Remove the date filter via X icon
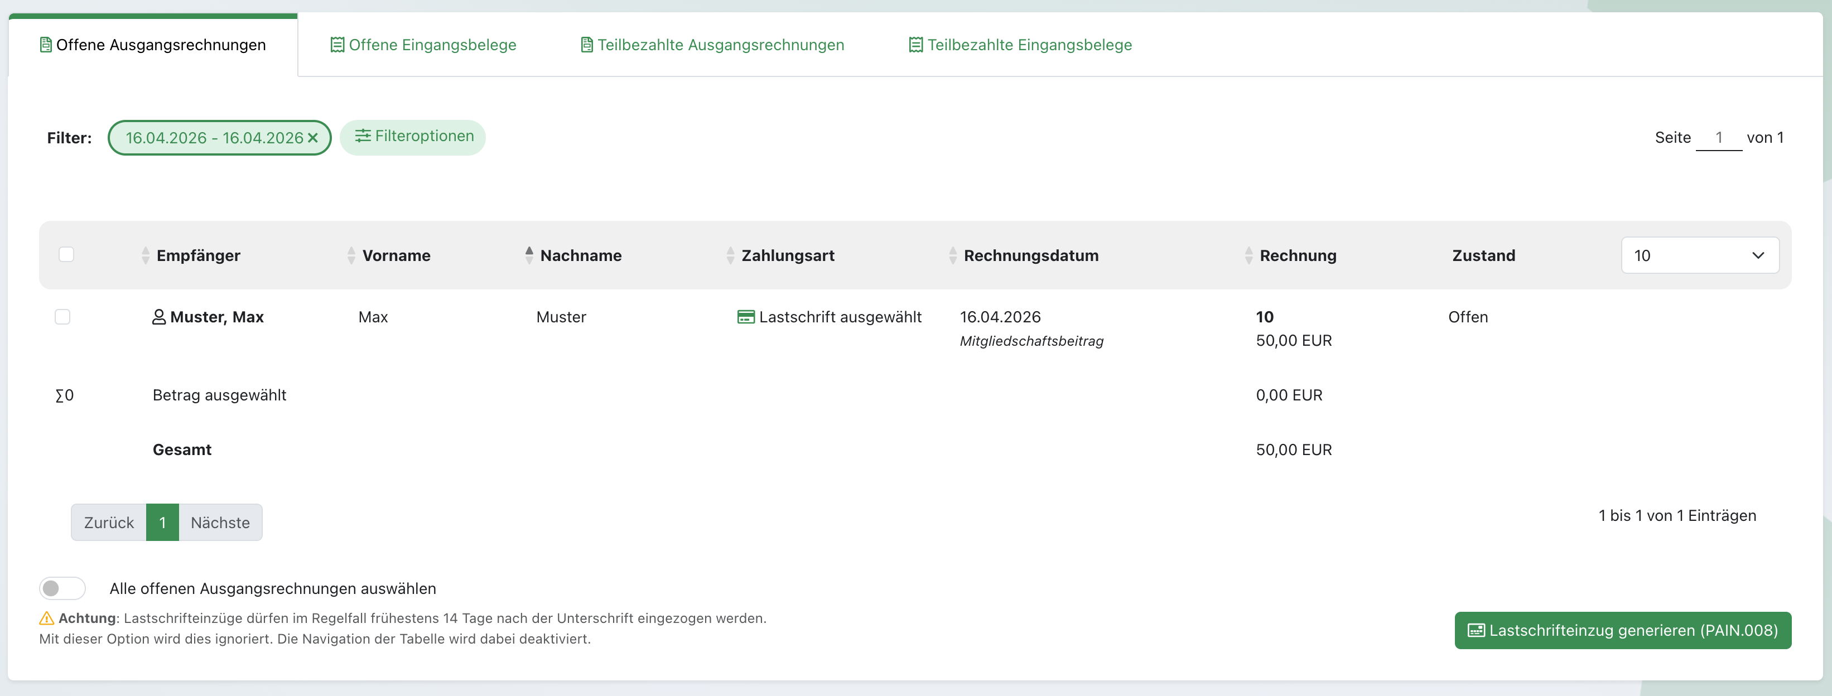The width and height of the screenshot is (1832, 696). click(x=312, y=138)
